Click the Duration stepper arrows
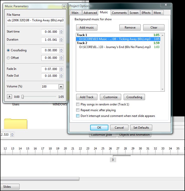 (61, 40)
